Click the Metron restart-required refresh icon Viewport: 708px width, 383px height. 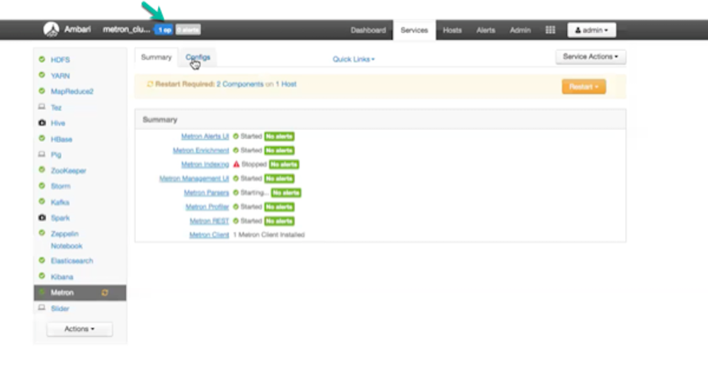click(105, 293)
